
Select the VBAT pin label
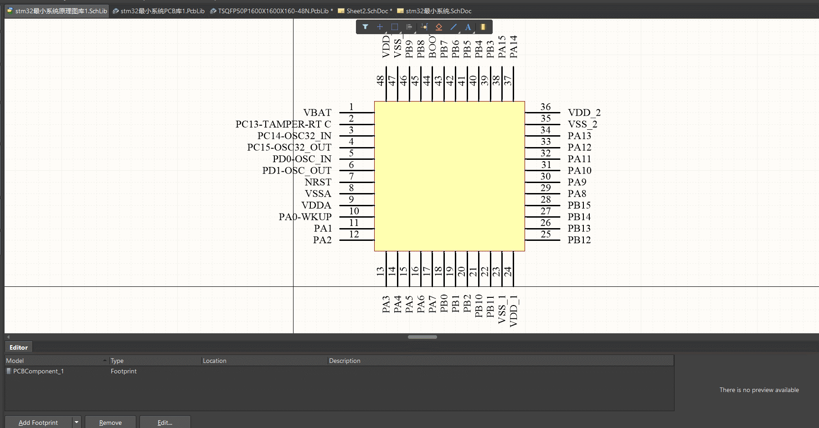[317, 112]
